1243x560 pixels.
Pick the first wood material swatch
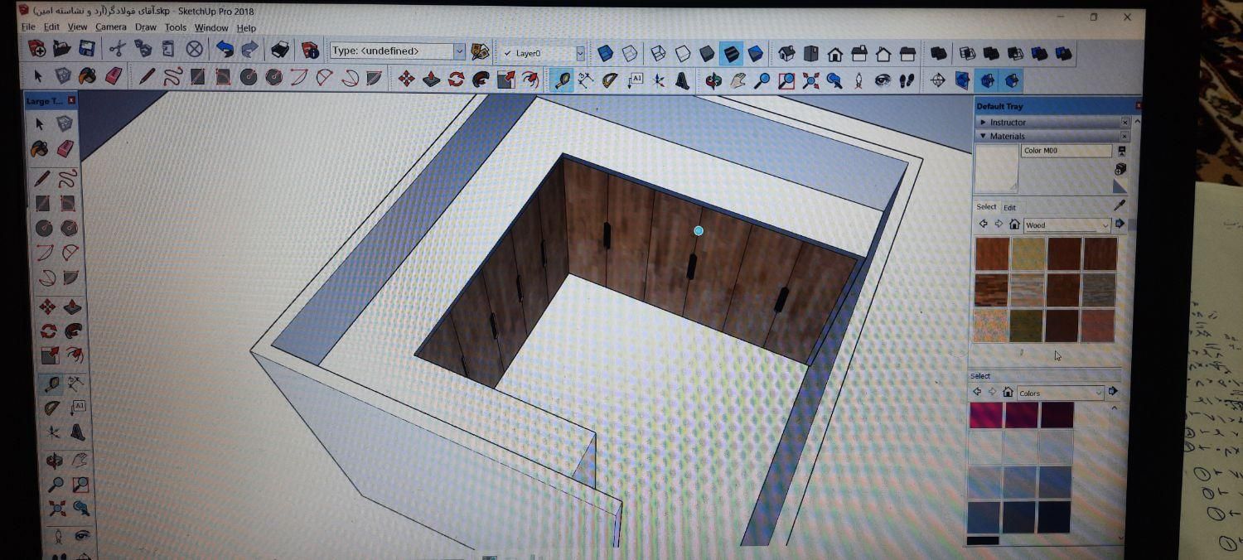coord(992,254)
